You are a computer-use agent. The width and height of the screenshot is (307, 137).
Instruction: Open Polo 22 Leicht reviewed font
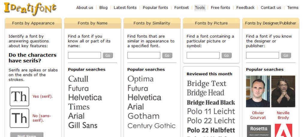tap(211, 120)
